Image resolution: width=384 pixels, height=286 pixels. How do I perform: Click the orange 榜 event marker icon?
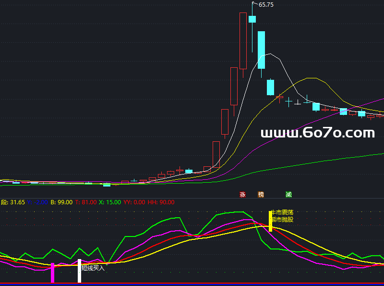[x=261, y=195]
